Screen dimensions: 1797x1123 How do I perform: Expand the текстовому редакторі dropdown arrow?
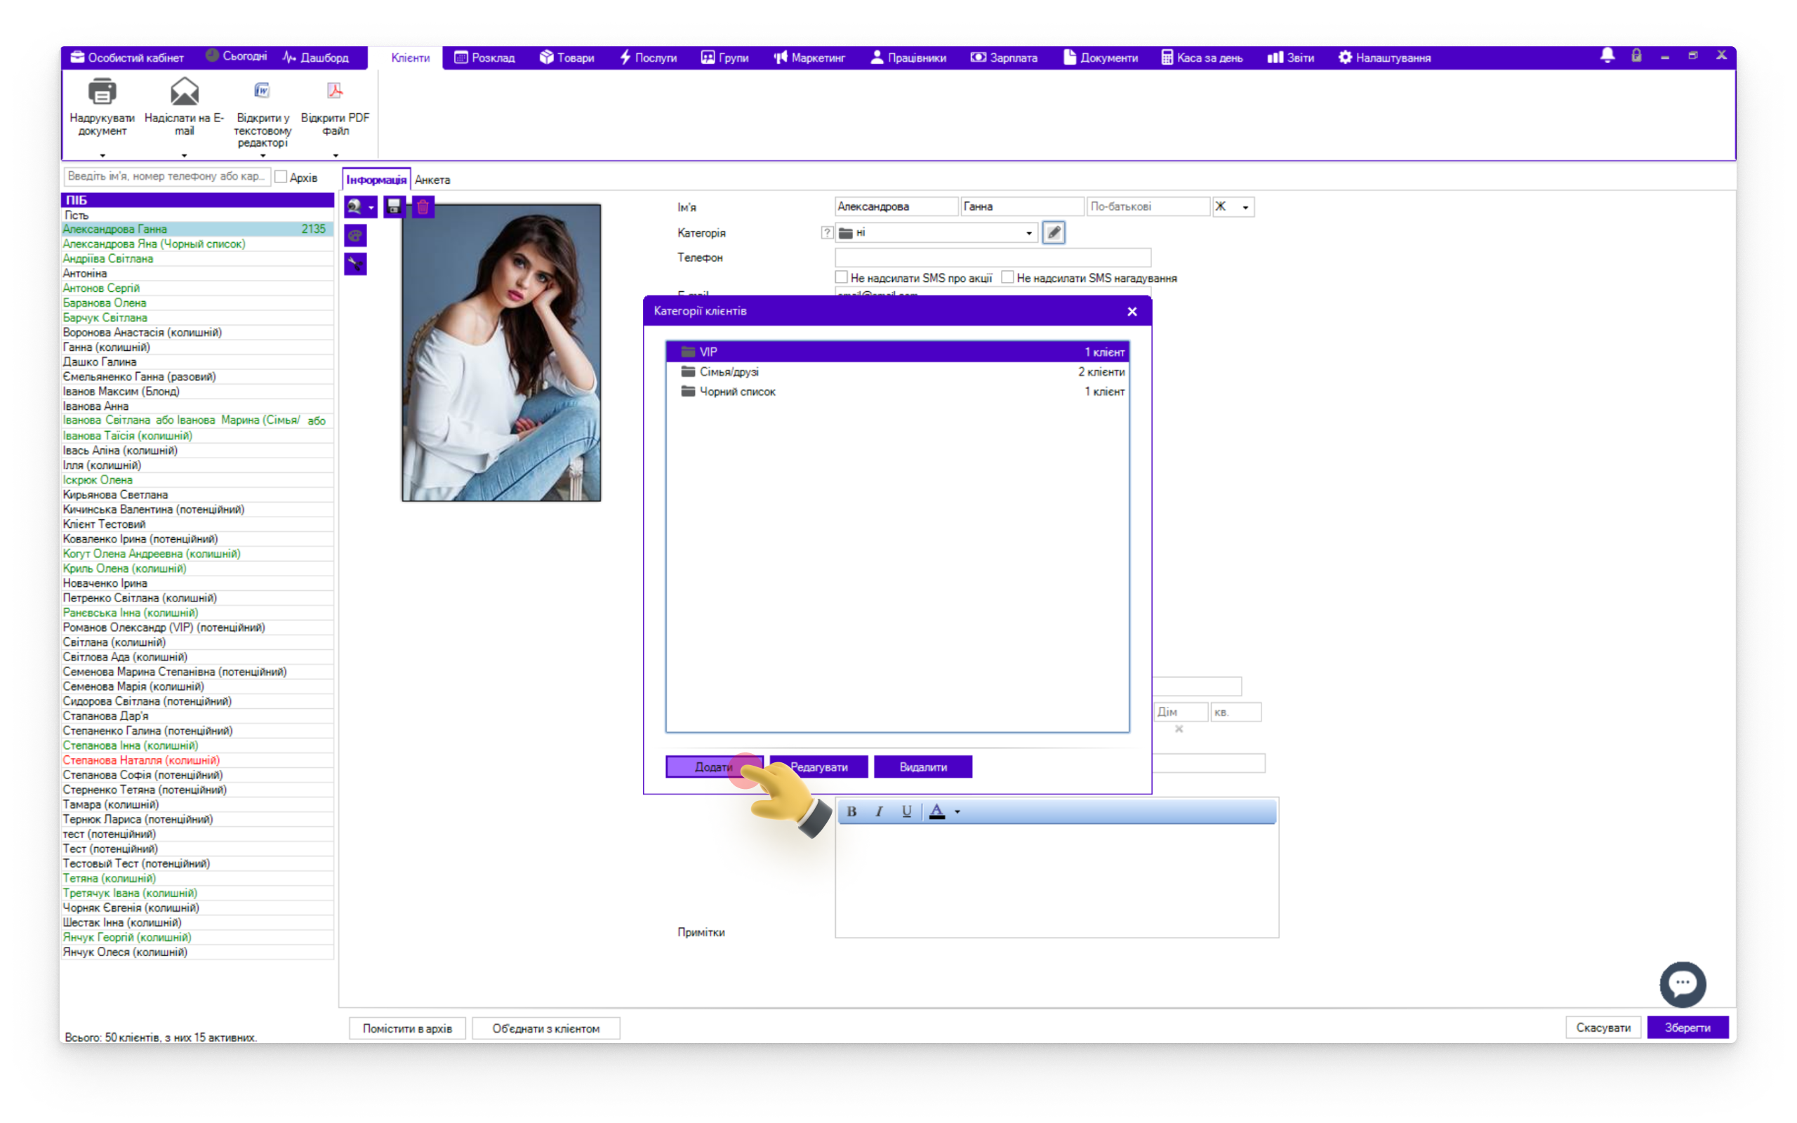click(x=262, y=155)
